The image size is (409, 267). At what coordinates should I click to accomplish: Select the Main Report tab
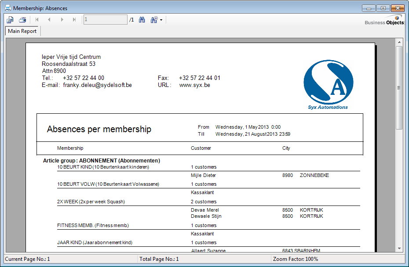pyautogui.click(x=22, y=31)
